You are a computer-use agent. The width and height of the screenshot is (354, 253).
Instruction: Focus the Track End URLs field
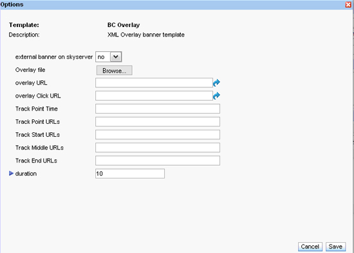(x=158, y=161)
